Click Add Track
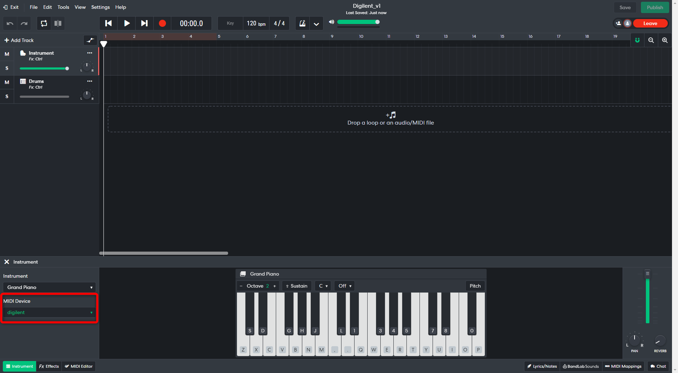 pos(19,40)
